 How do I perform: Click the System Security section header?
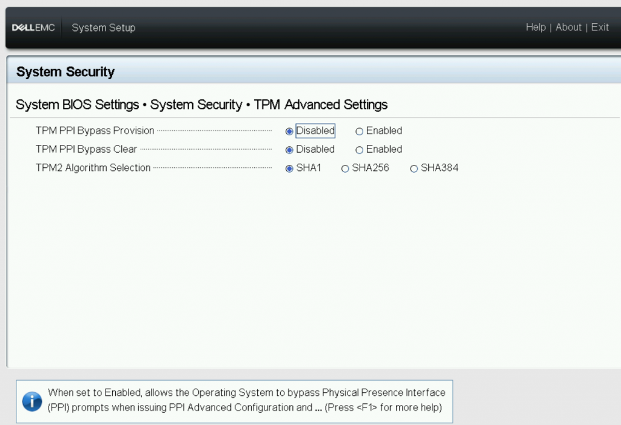(x=65, y=72)
